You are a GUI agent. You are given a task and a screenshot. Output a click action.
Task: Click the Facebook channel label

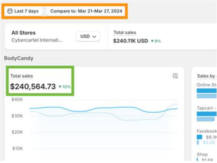tap(207, 131)
